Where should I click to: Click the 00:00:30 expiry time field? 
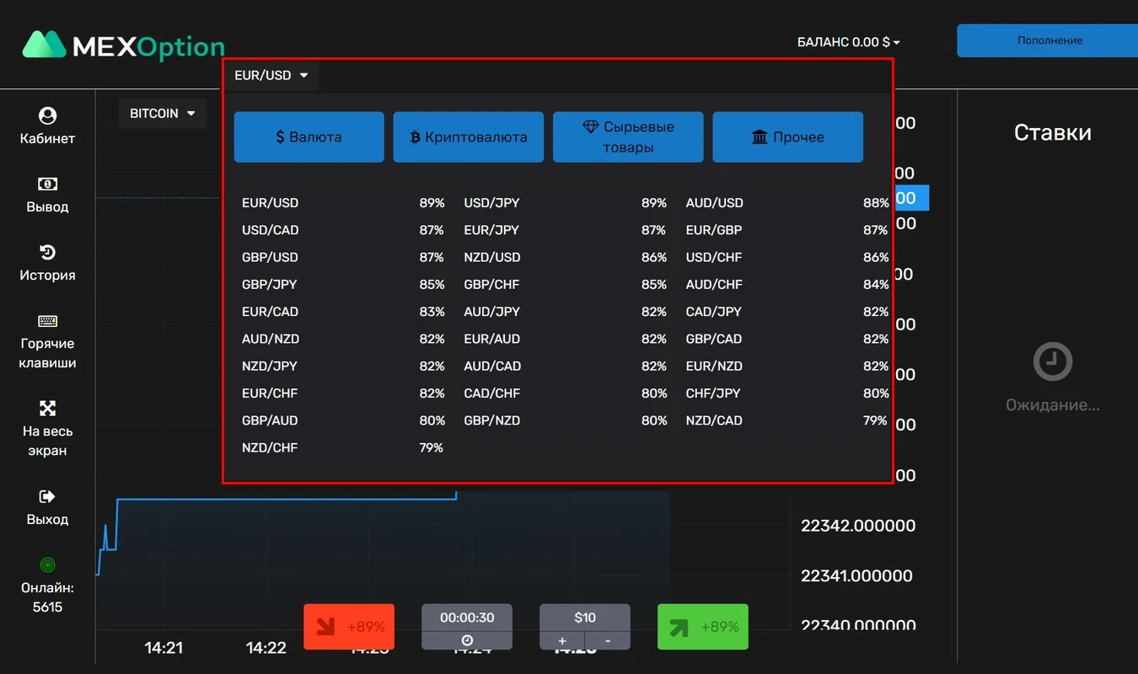tap(467, 618)
